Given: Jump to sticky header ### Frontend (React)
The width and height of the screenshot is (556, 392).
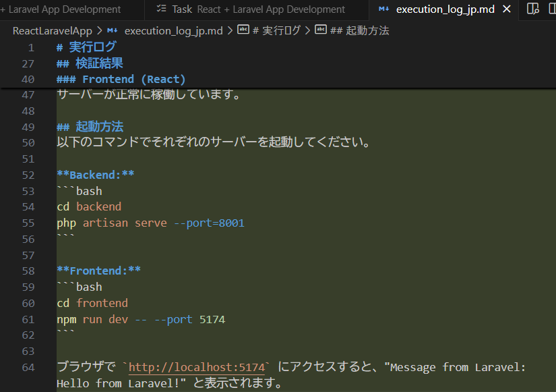Looking at the screenshot, I should pos(121,79).
